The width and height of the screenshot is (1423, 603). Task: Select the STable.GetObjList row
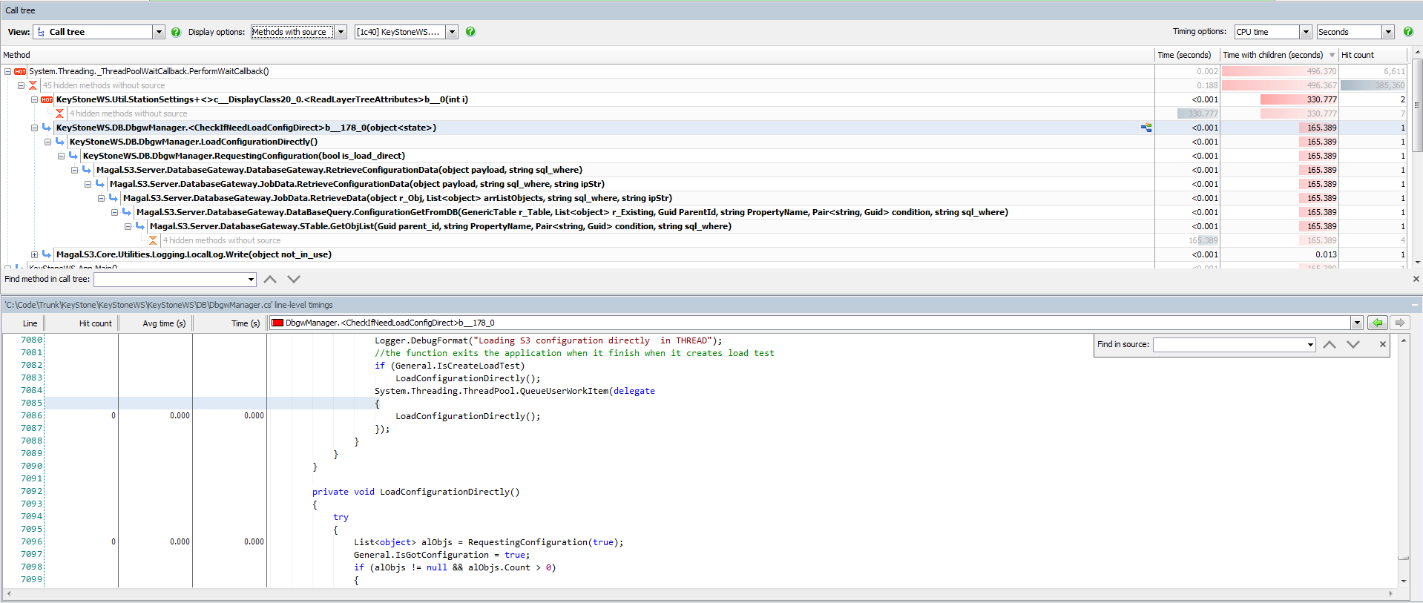[441, 226]
